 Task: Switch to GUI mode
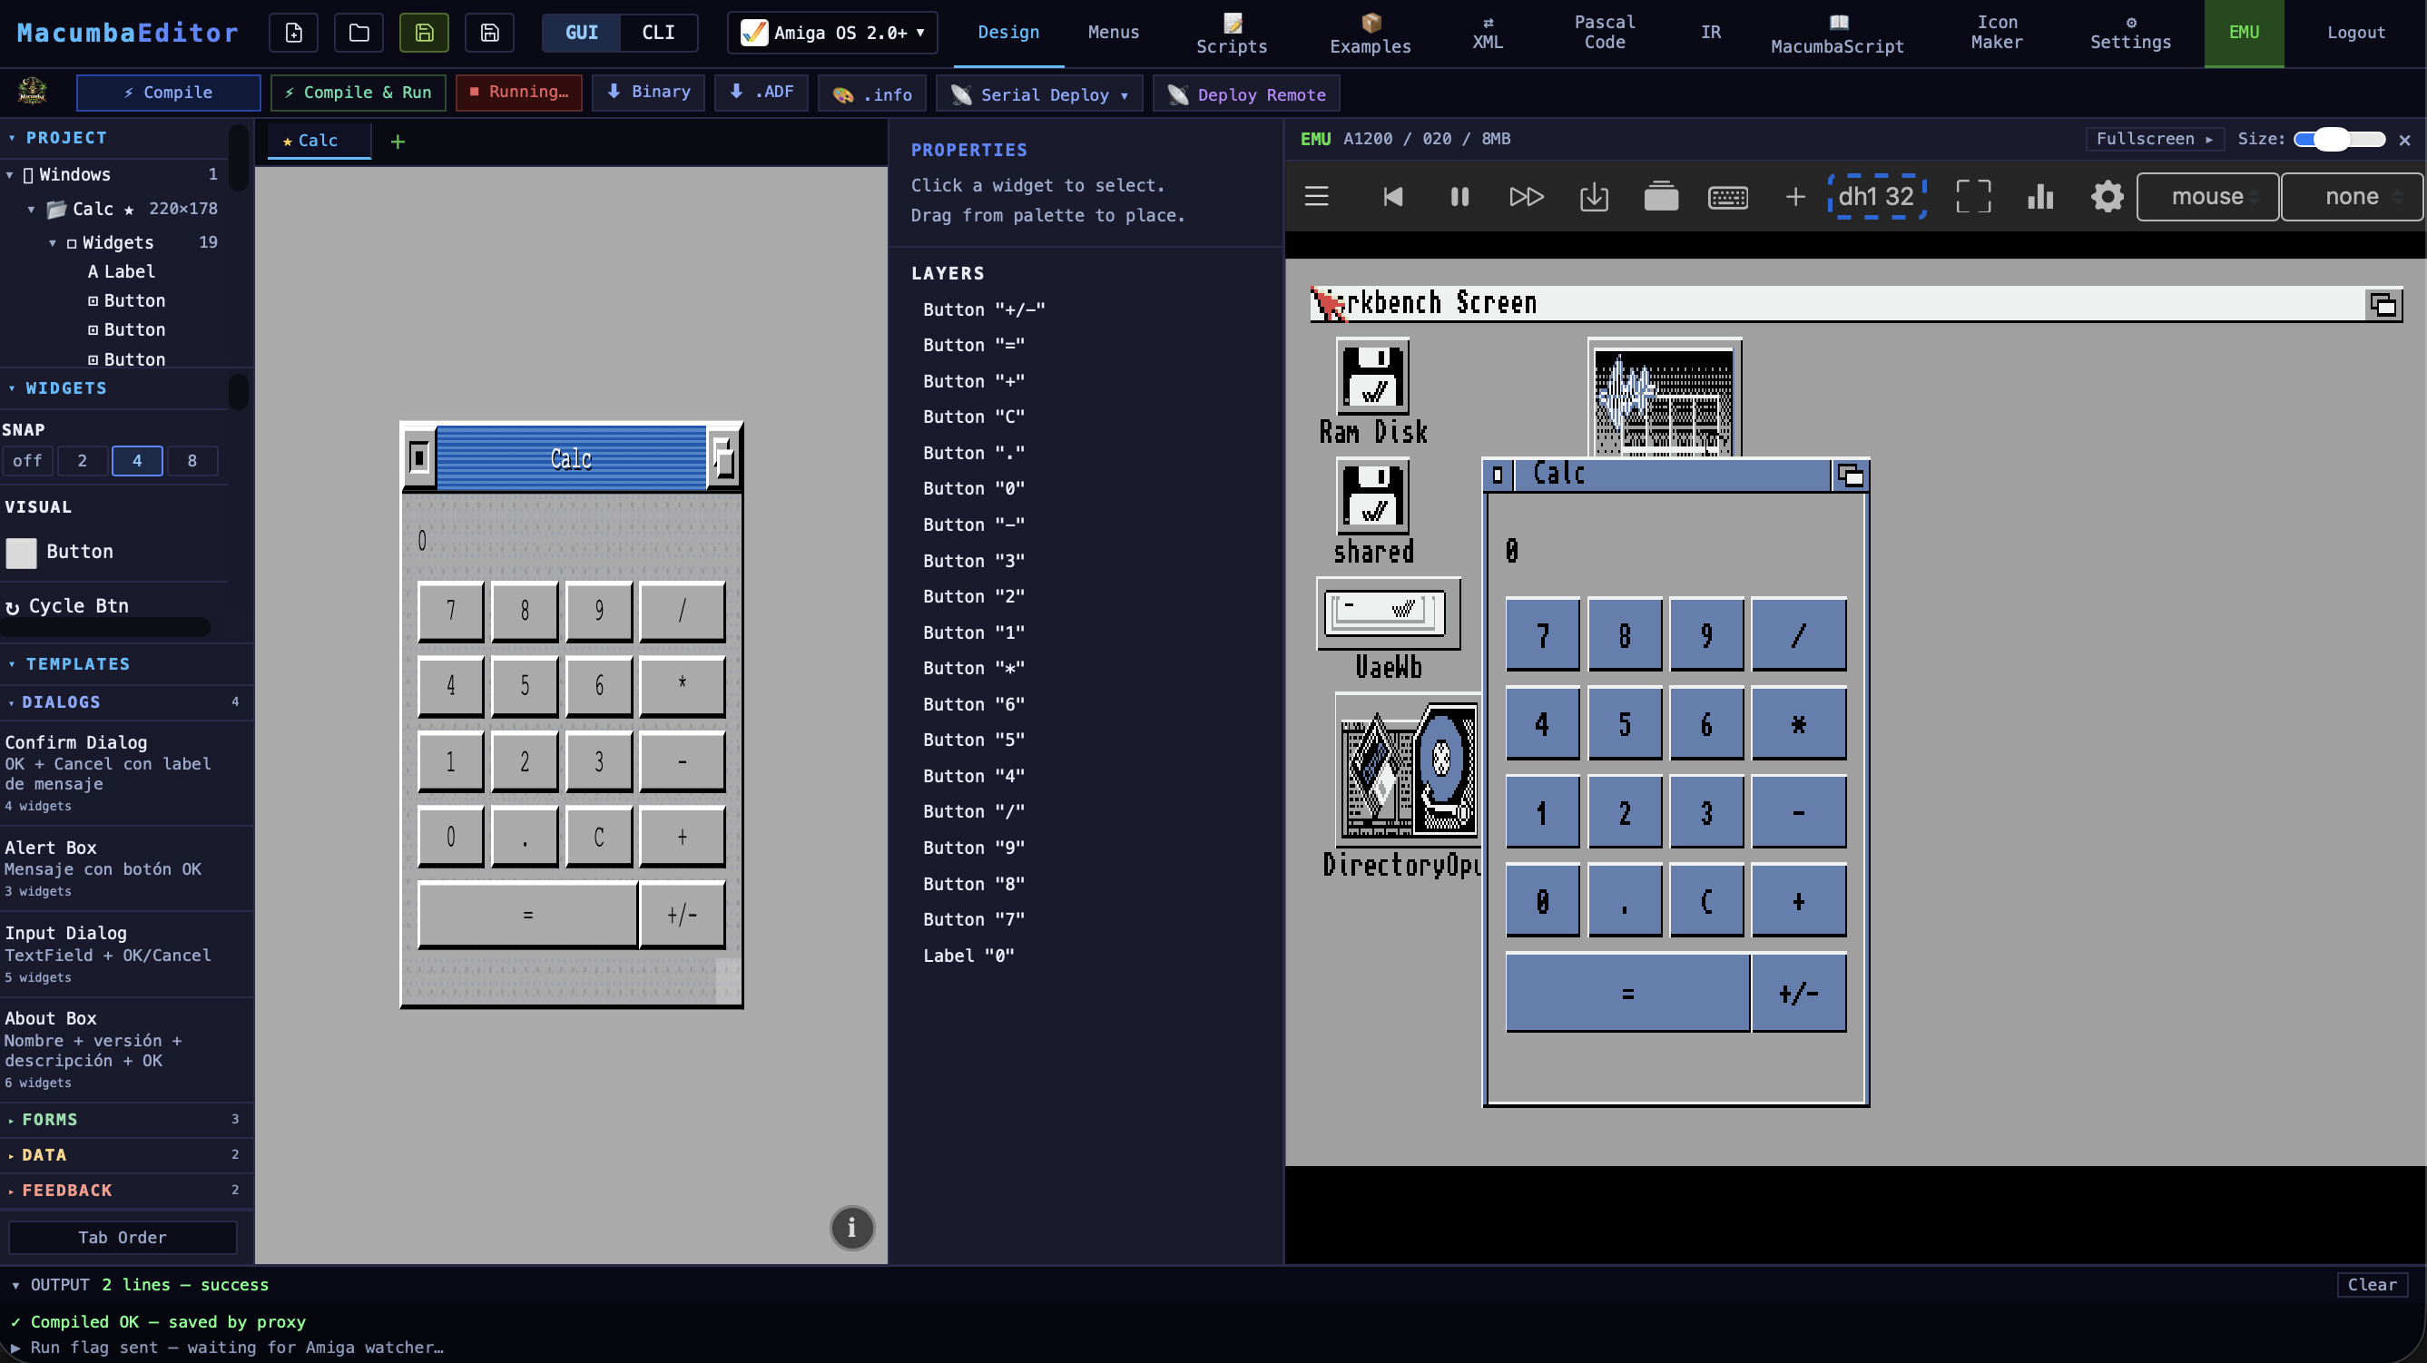(581, 33)
